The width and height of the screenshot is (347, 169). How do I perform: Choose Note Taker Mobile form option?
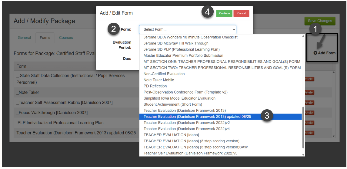click(x=159, y=80)
